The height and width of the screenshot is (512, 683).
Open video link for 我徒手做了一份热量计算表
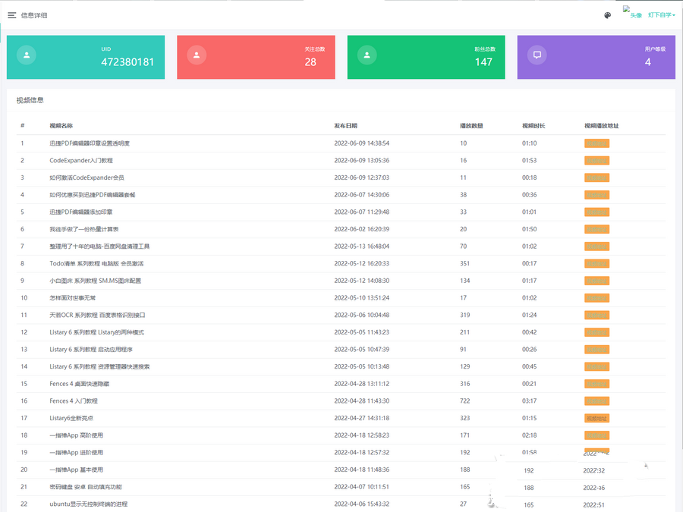596,229
